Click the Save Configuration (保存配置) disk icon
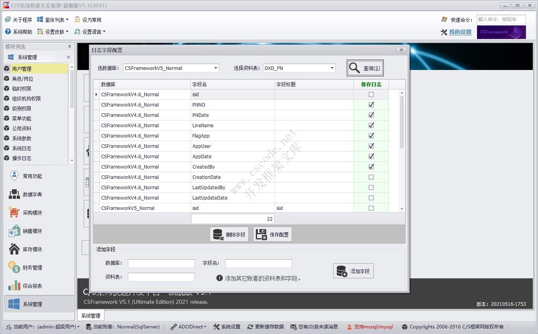Viewport: 538px width, 334px height. coord(261,235)
